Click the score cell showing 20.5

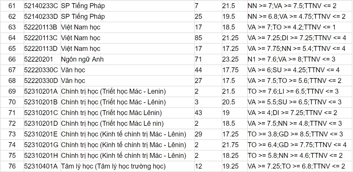coord(229,102)
